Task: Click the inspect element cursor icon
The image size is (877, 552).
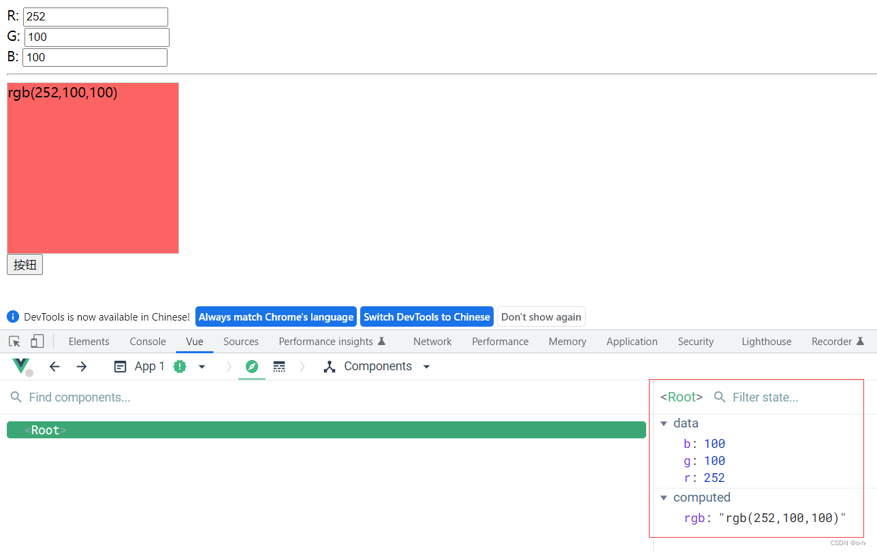Action: click(x=14, y=341)
